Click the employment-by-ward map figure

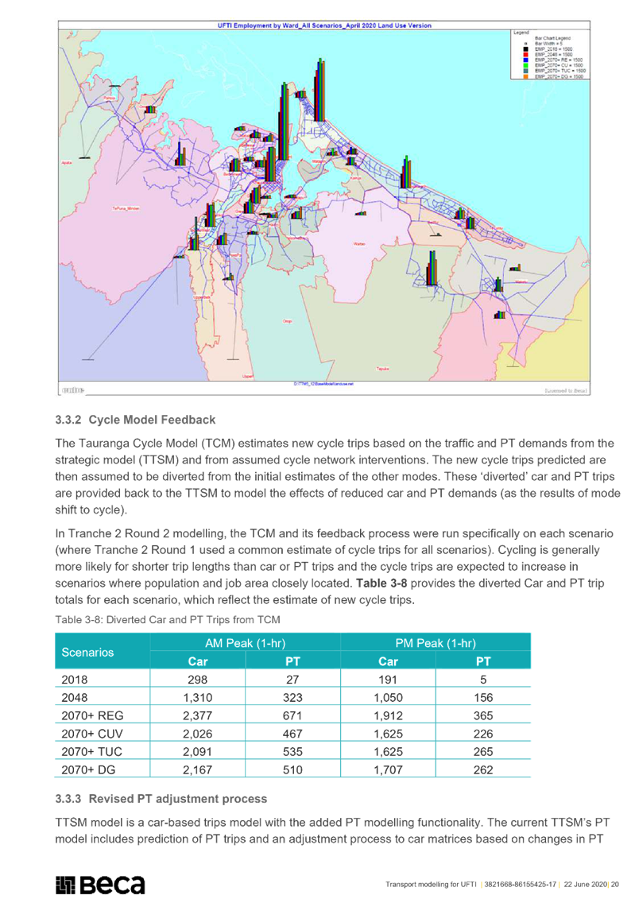click(324, 208)
